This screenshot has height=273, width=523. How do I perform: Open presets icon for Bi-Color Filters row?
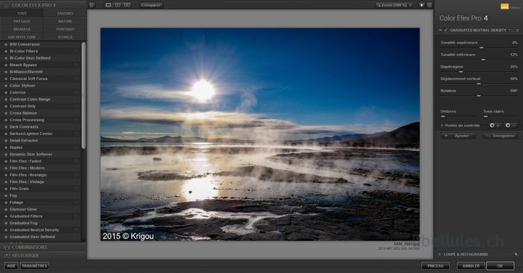(77, 52)
